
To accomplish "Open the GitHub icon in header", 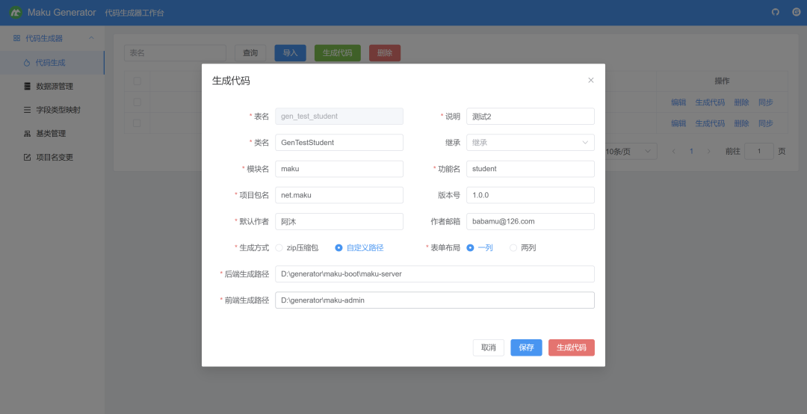I will (x=775, y=13).
